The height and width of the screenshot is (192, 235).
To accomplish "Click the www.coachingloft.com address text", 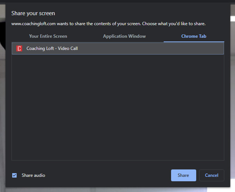I will point(33,24).
